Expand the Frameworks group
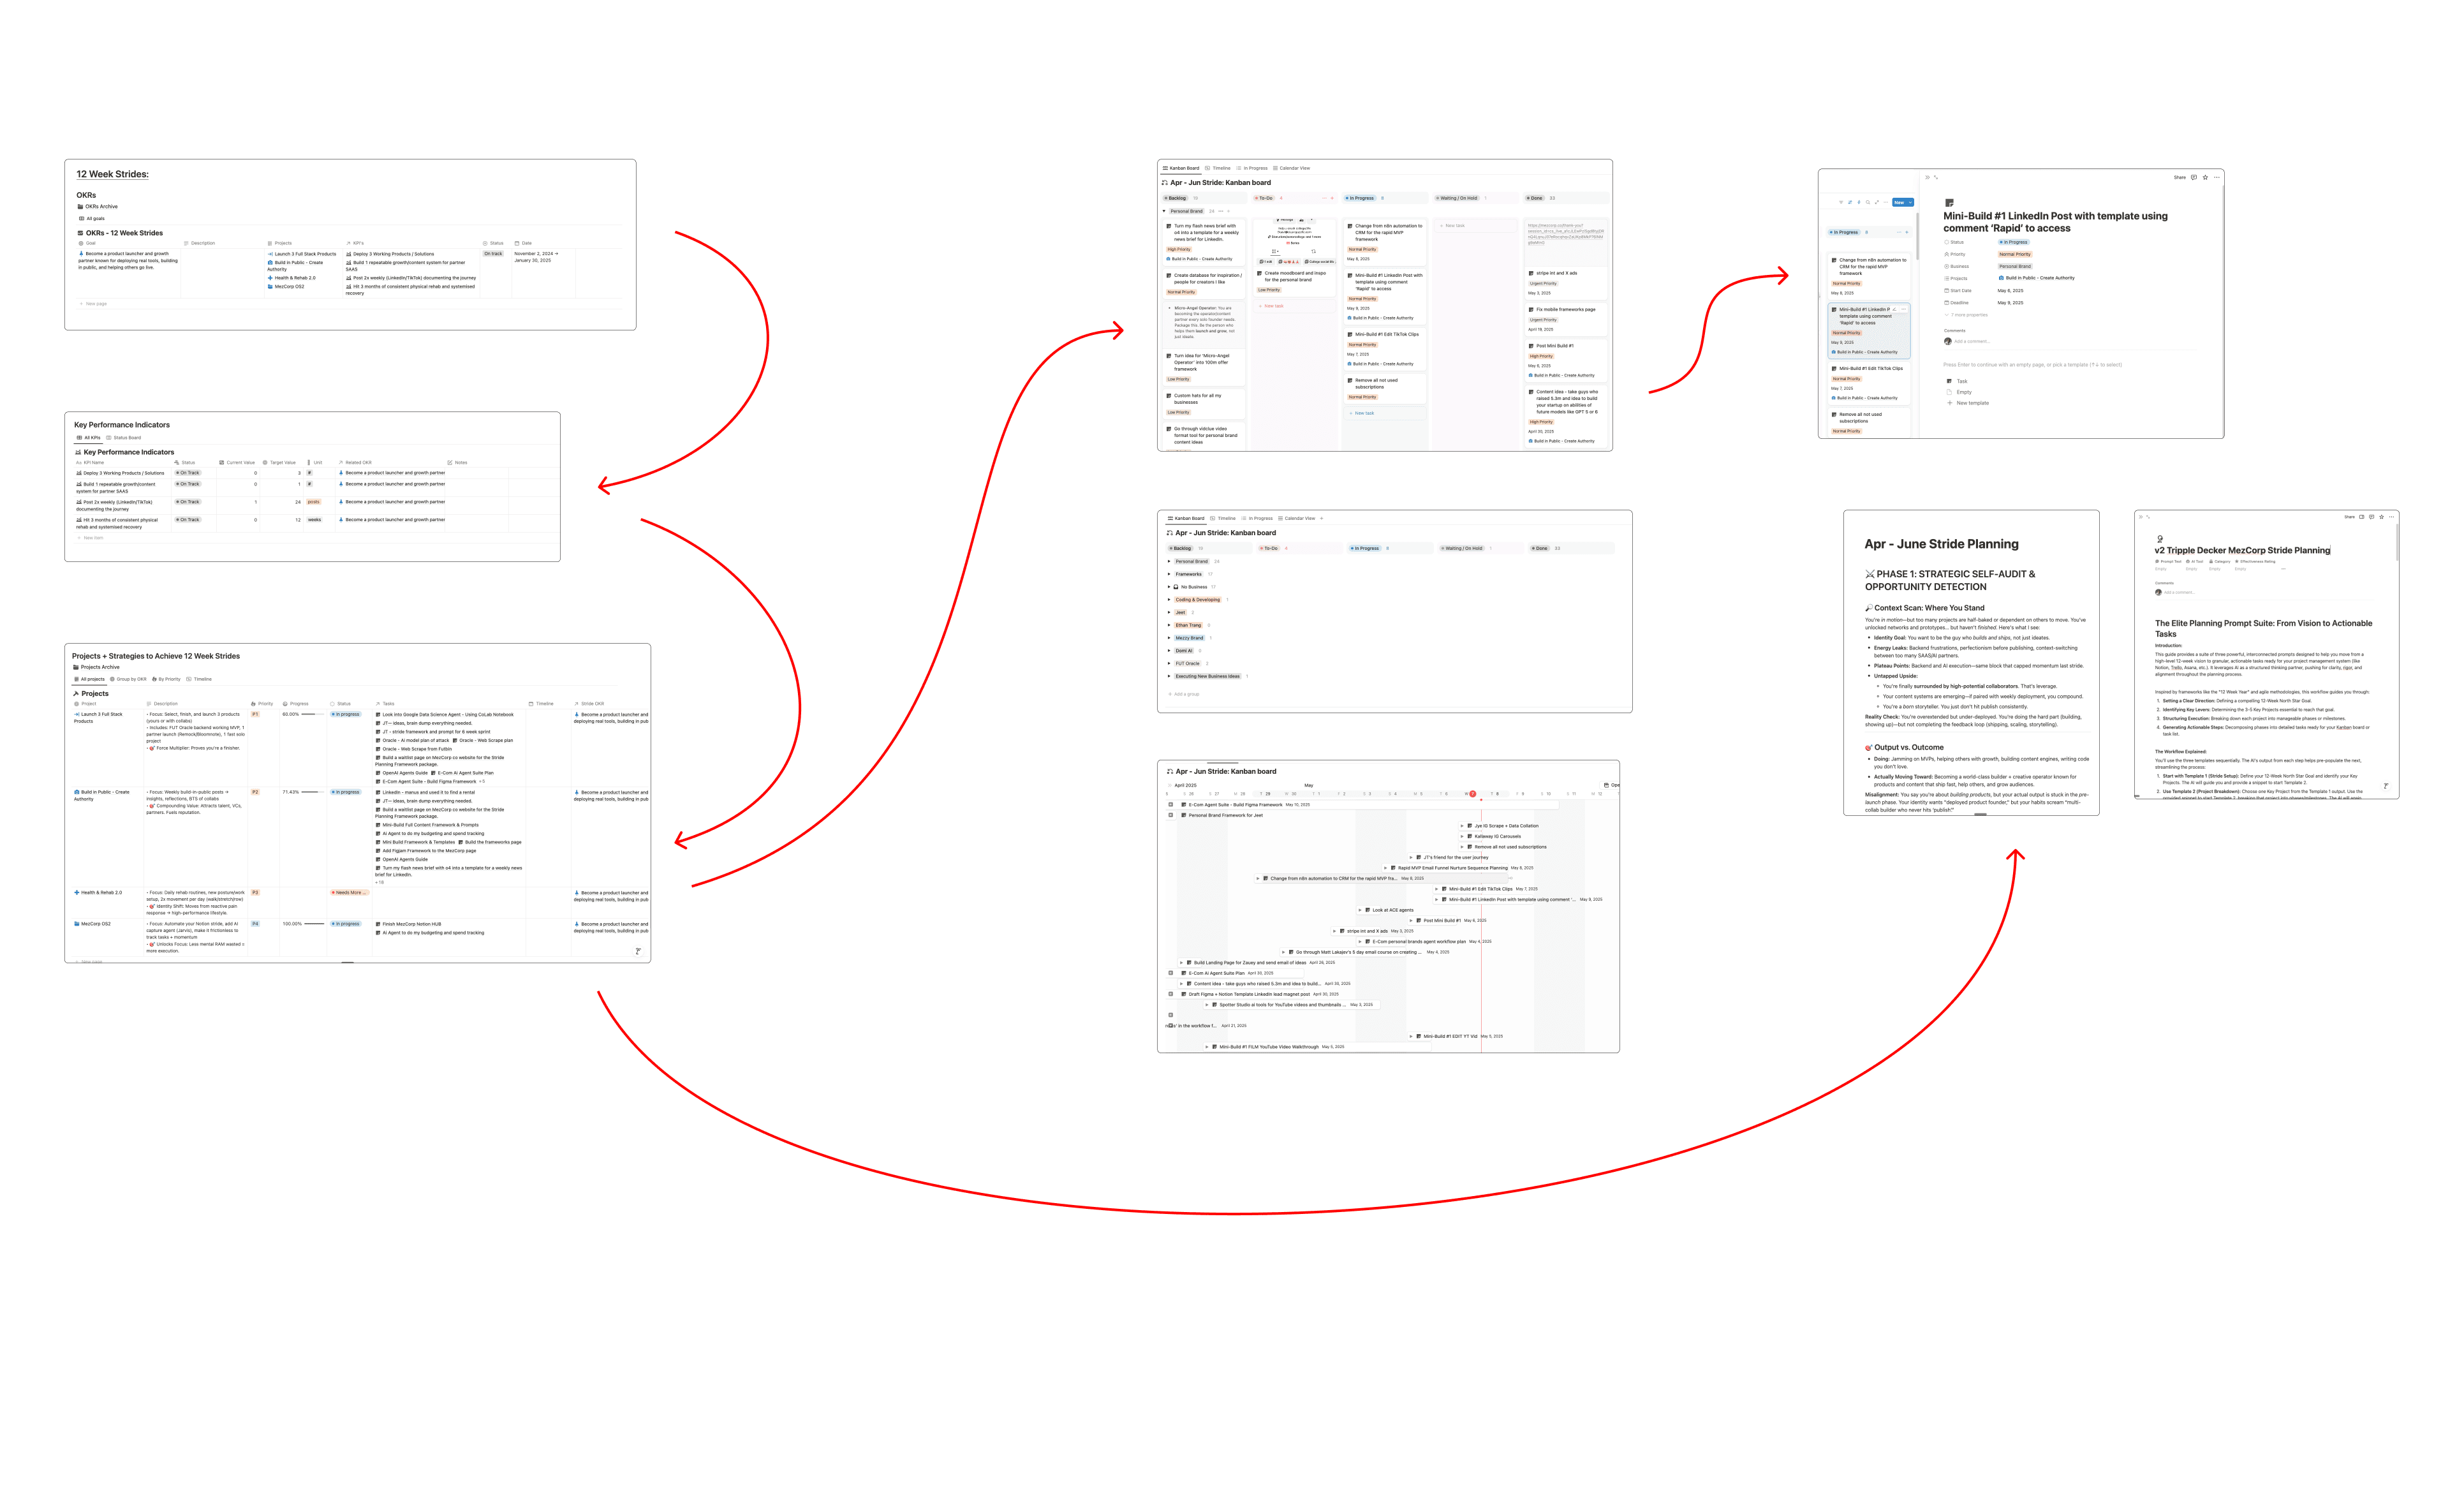 click(1169, 574)
